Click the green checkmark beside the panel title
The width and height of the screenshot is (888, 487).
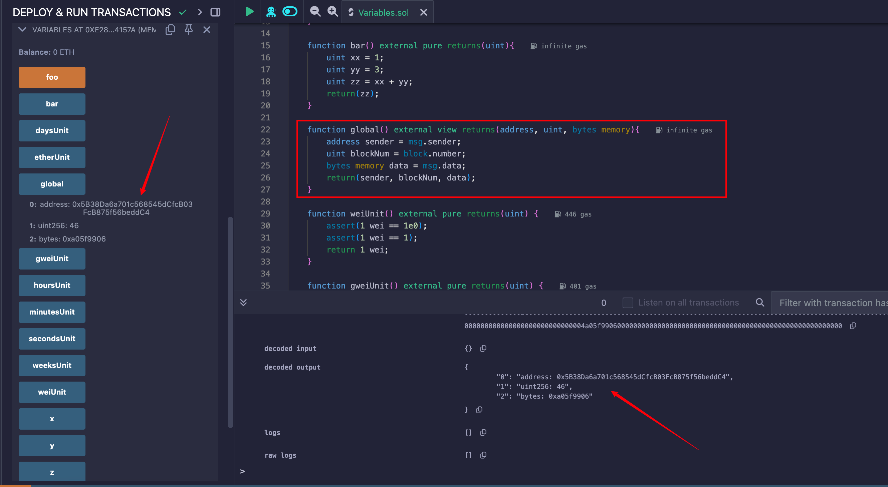[x=183, y=12]
